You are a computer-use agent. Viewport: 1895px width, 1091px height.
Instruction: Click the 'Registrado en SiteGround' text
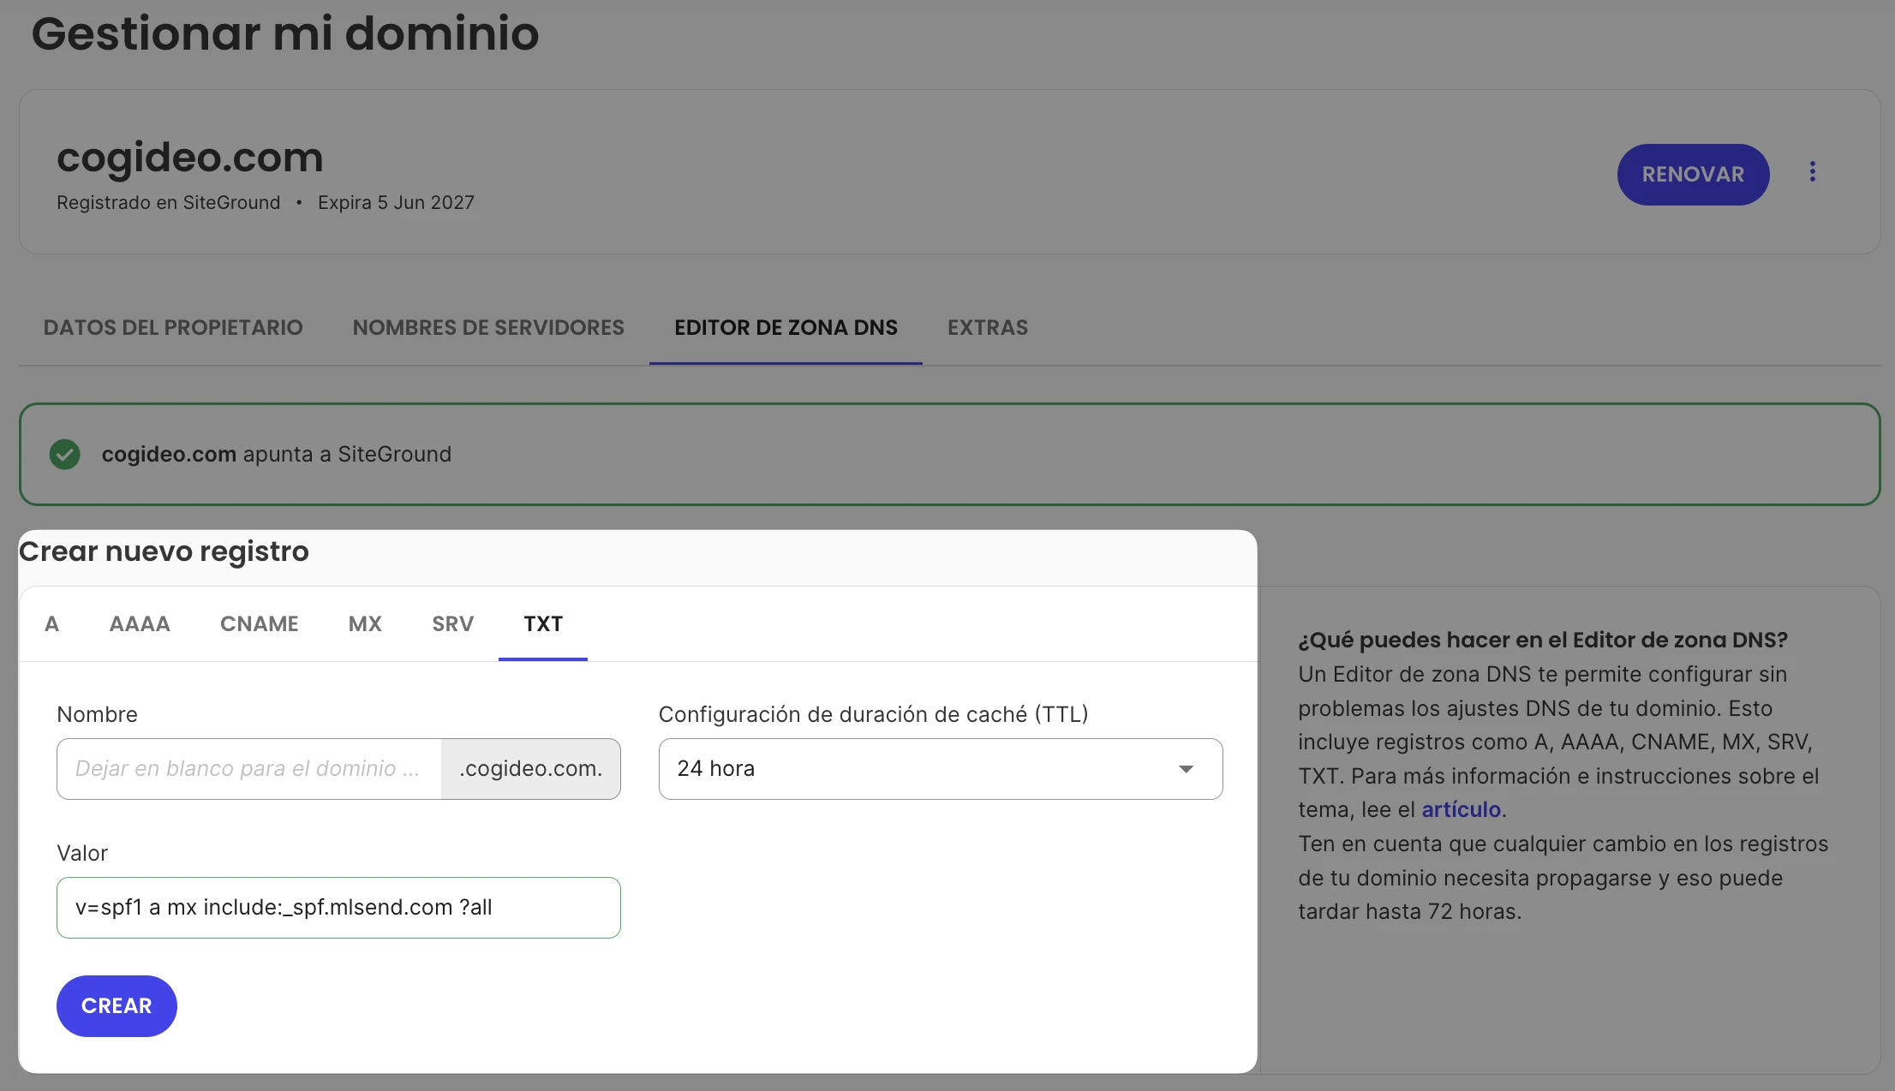[x=169, y=203]
